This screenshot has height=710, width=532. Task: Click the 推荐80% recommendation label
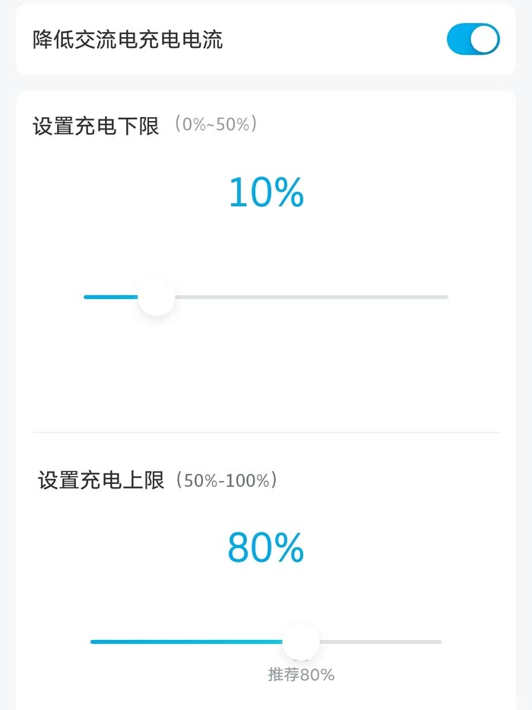301,675
